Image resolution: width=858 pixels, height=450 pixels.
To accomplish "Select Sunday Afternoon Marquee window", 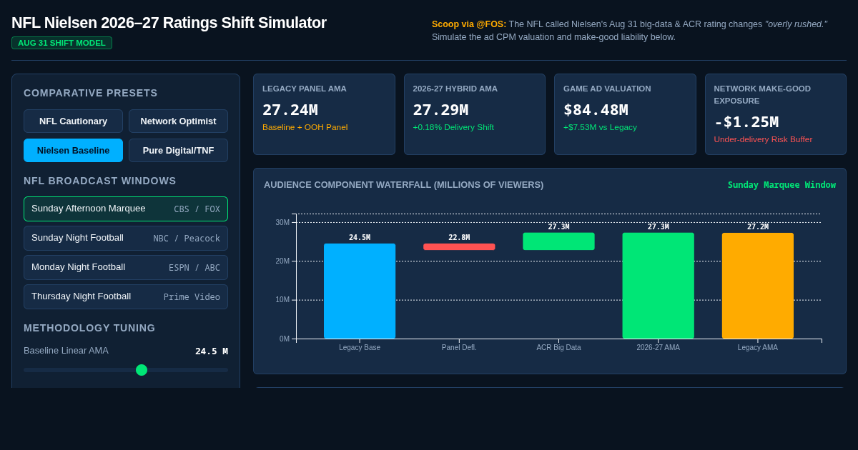I will pyautogui.click(x=126, y=209).
